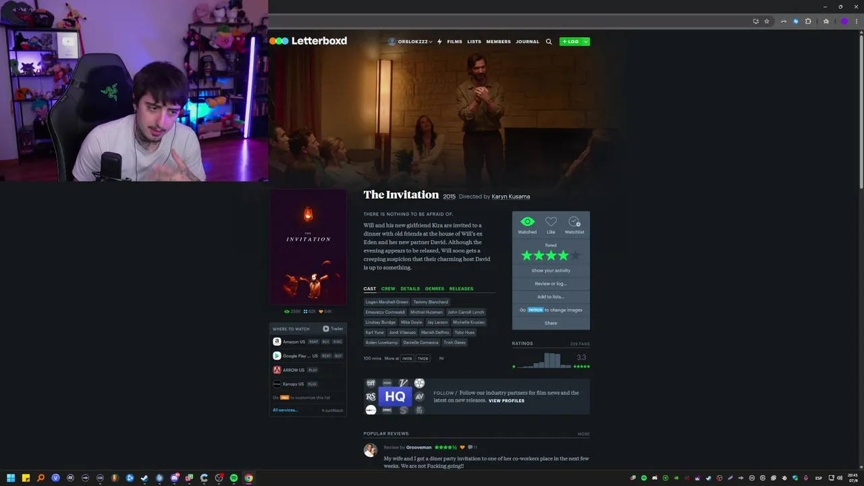864x486 pixels.
Task: Open the Google Play service icon
Action: (277, 356)
